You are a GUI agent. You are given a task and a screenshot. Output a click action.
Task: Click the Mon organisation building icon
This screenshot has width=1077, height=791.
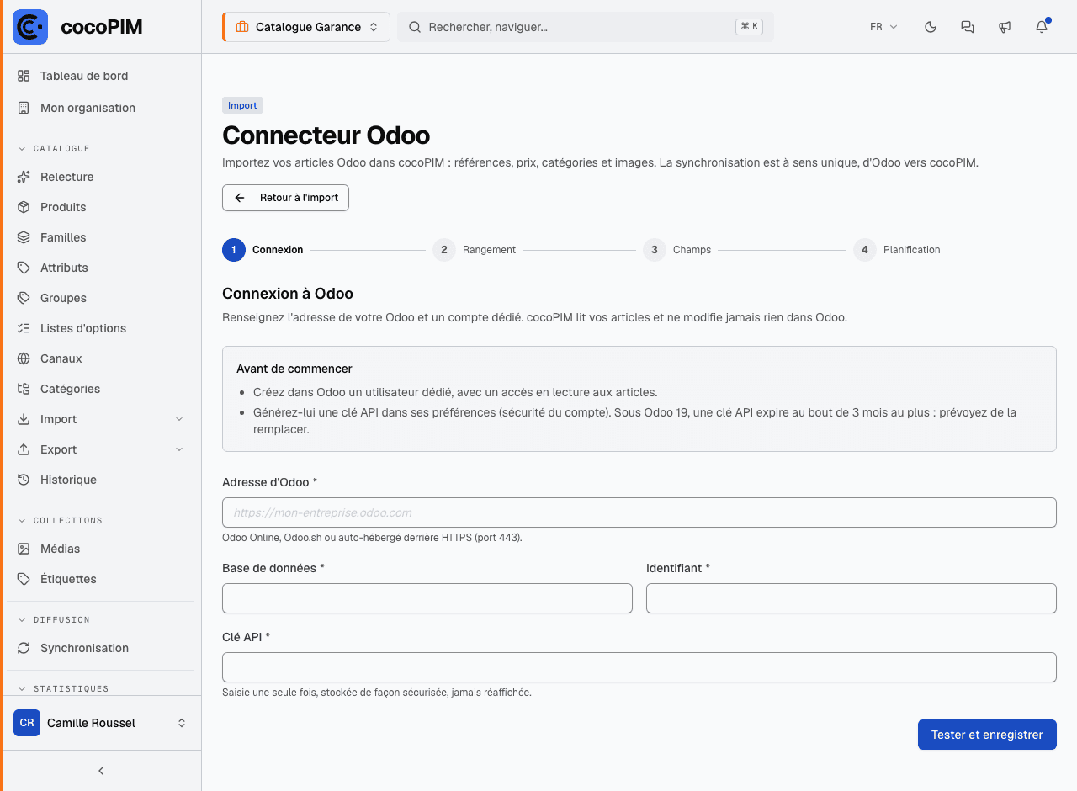[24, 108]
